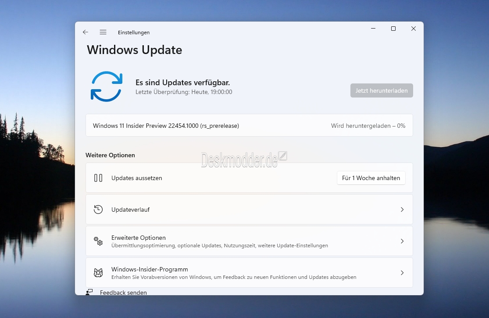Click the pause icon beside Updates aussetzen
Screen dimensions: 489x318
(98, 178)
